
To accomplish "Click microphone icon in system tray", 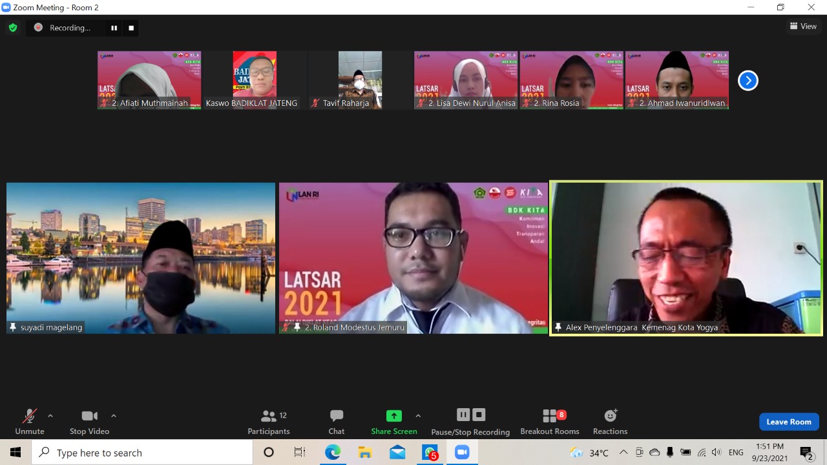I will point(670,453).
